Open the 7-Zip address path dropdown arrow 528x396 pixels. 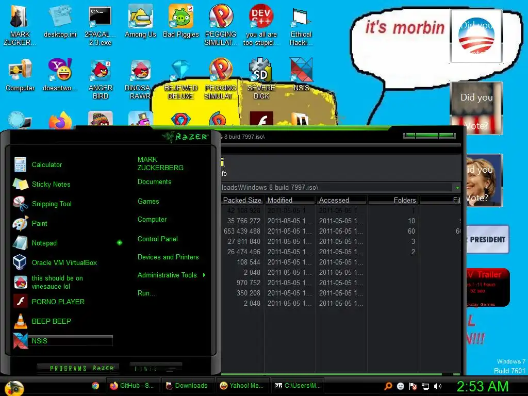pyautogui.click(x=457, y=188)
